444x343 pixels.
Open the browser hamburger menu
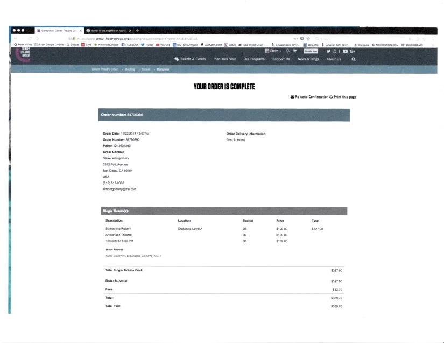[x=433, y=39]
